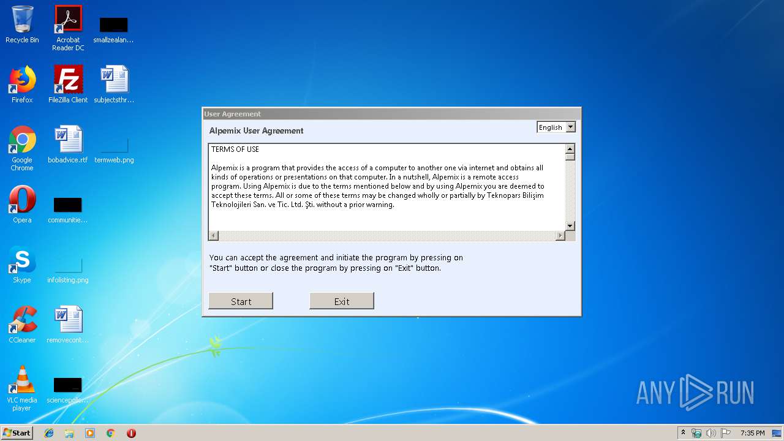Open Action Center flag tray icon
784x441 pixels.
726,433
